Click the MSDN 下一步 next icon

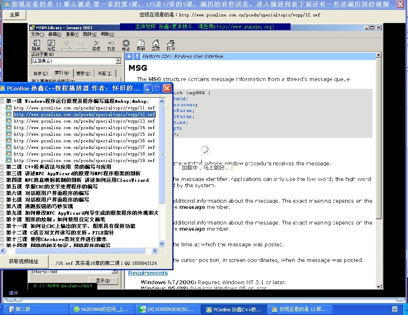(x=81, y=45)
